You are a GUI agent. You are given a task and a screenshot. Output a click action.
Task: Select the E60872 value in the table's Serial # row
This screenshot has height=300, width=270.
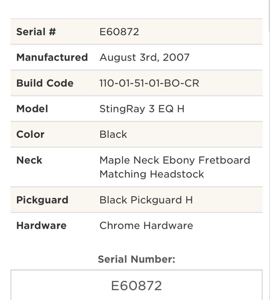pyautogui.click(x=119, y=32)
